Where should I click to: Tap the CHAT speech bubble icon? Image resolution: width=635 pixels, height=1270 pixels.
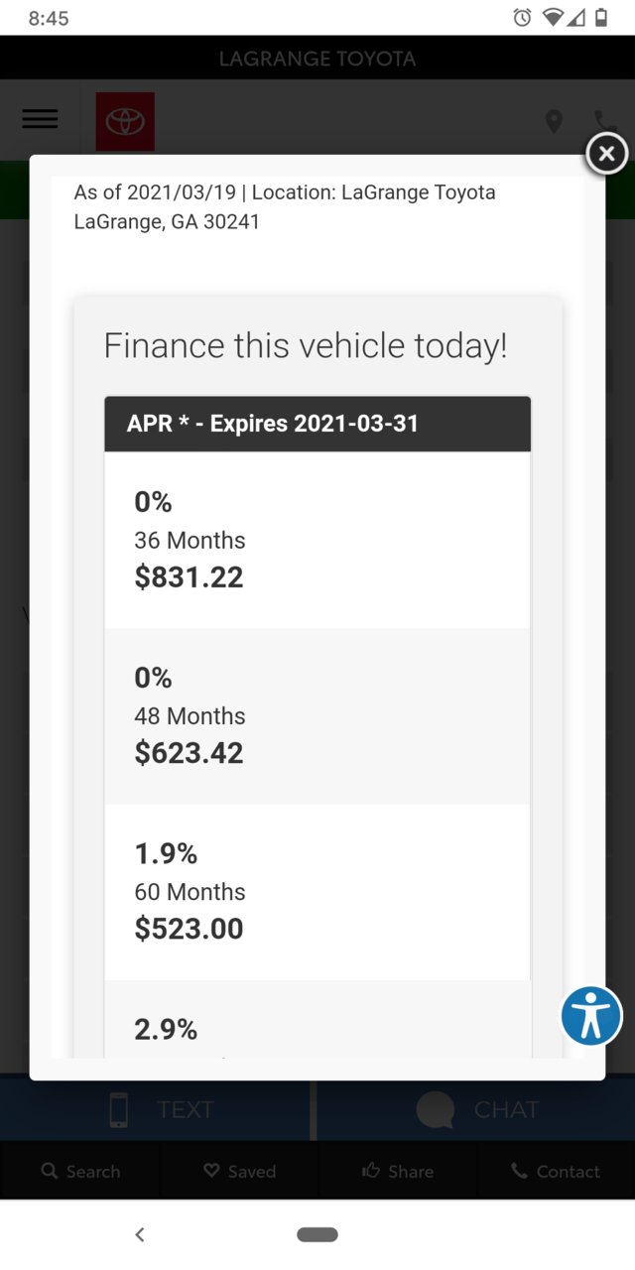436,1109
